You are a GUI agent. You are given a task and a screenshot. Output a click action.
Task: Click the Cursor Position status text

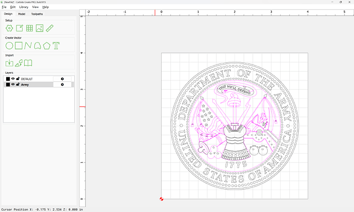pos(42,209)
